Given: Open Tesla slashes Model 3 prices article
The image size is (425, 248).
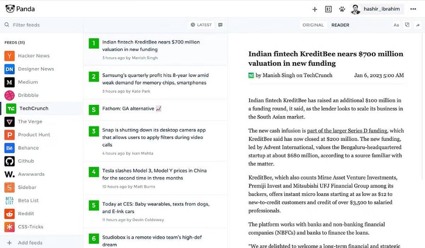Looking at the screenshot, I should point(155,178).
